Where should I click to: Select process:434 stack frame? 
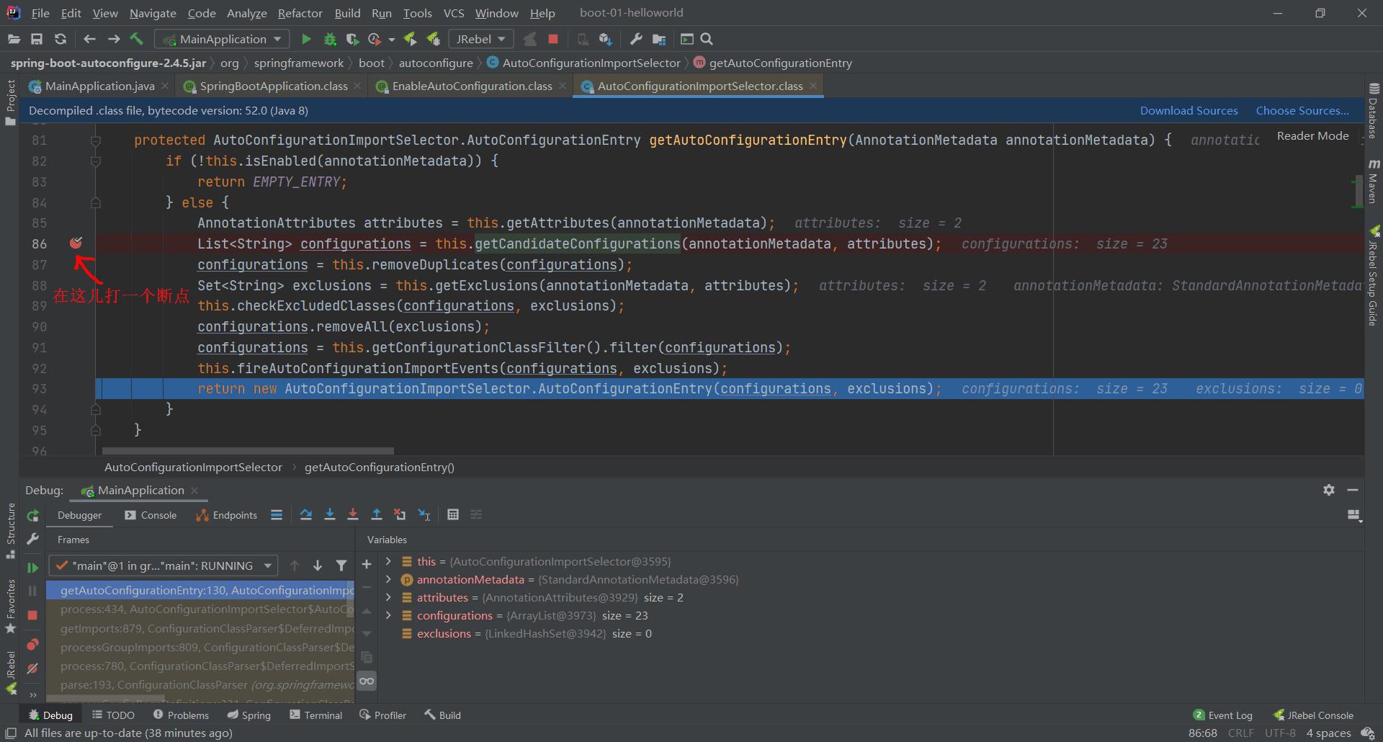tap(200, 609)
